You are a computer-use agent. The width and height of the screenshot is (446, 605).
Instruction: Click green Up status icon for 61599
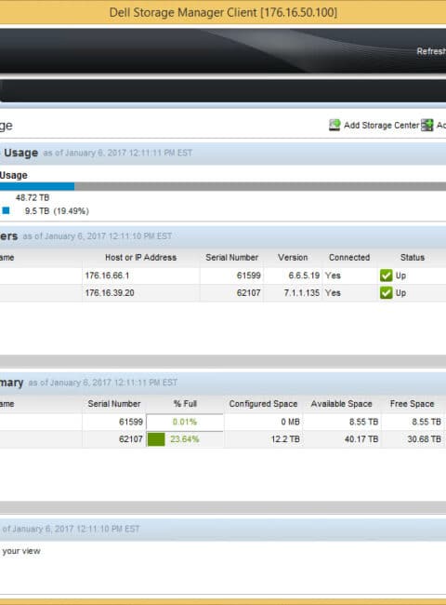386,276
